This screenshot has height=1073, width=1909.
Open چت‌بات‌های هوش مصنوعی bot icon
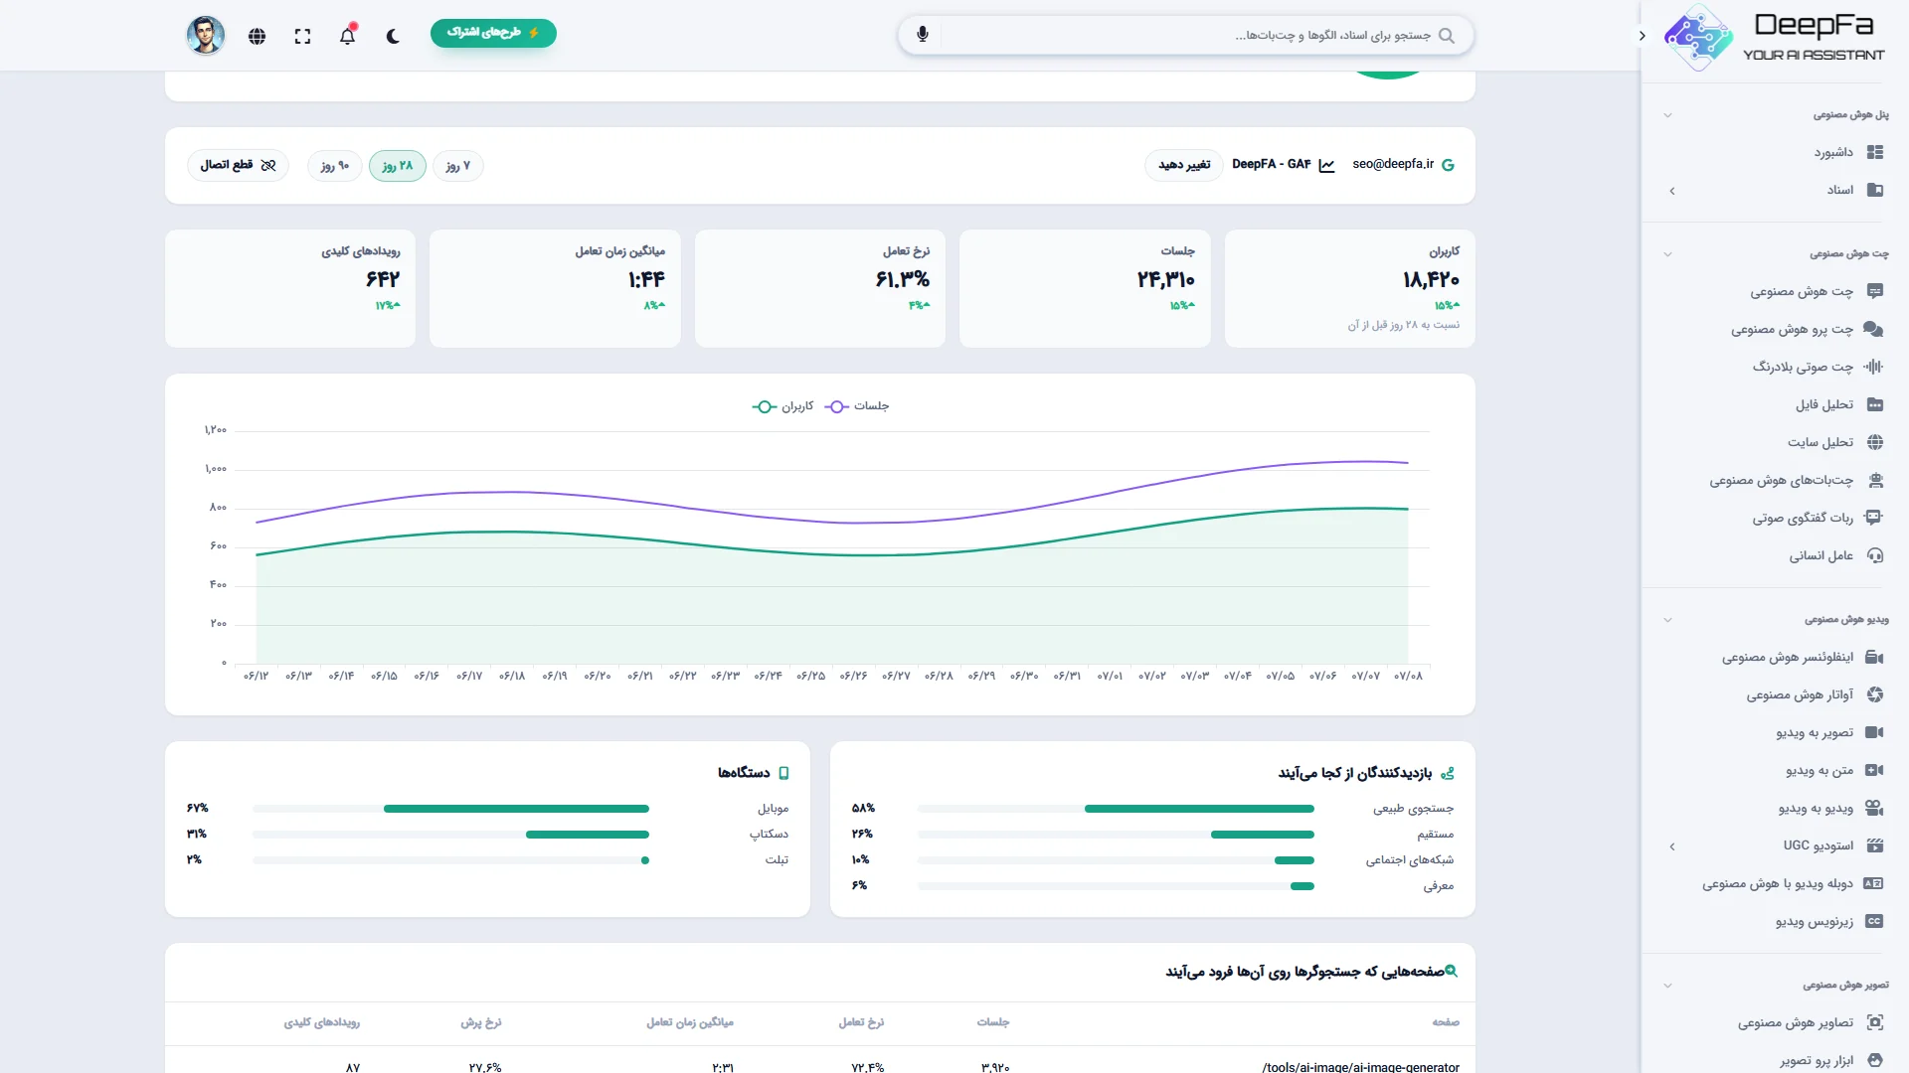[x=1875, y=480]
